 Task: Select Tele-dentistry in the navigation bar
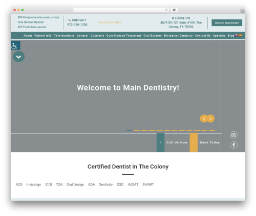click(64, 36)
